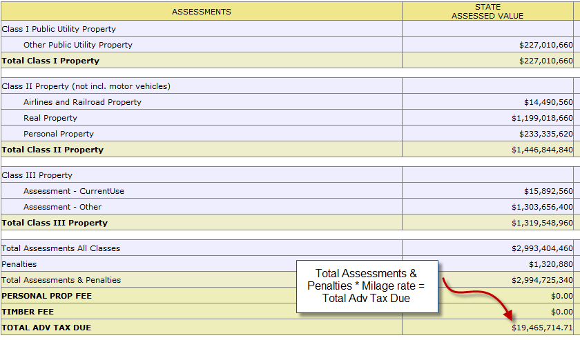Select the $1,320,880 penalties value
Screen dimensions: 580x340
(x=551, y=264)
